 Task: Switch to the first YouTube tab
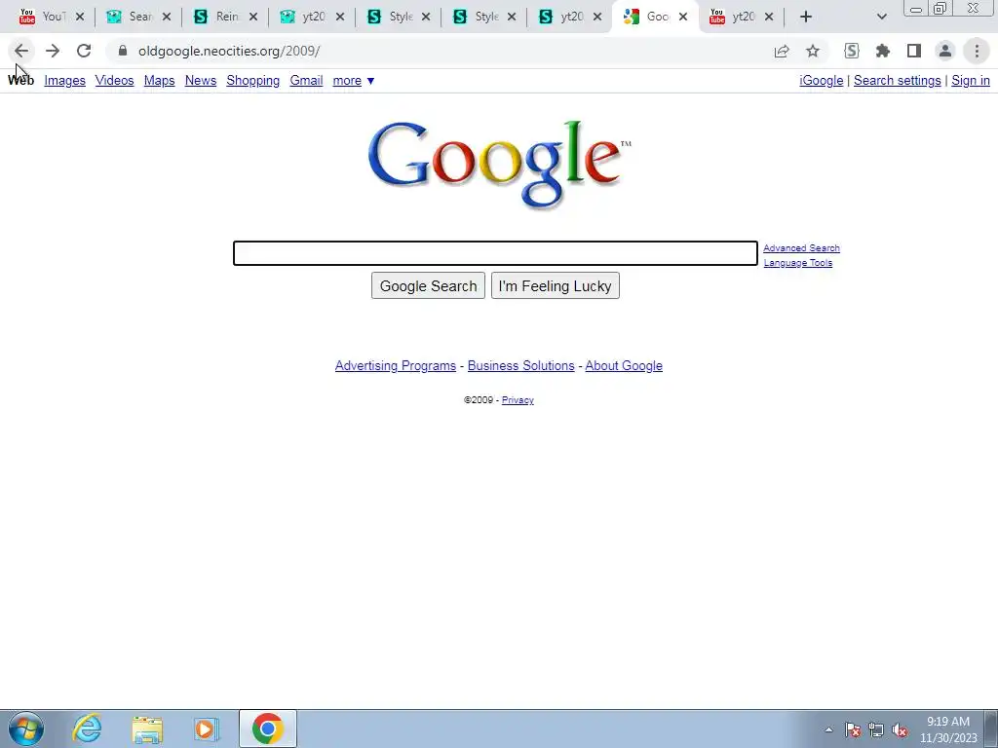[x=43, y=18]
